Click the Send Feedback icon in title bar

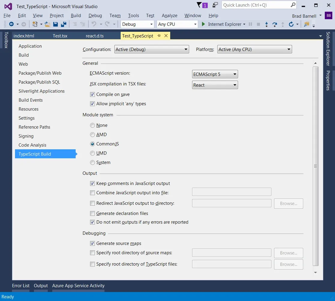[215, 5]
